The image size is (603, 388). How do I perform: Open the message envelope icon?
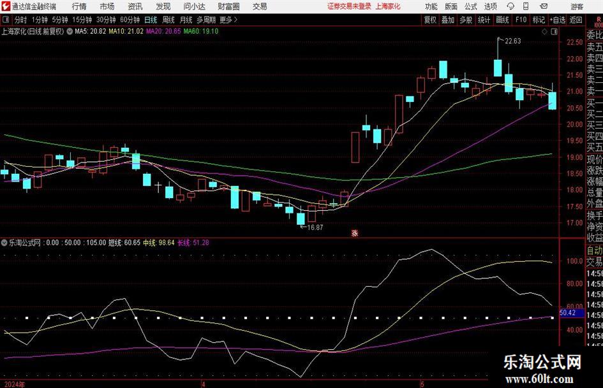[x=544, y=6]
